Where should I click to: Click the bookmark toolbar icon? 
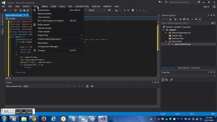click(x=133, y=11)
